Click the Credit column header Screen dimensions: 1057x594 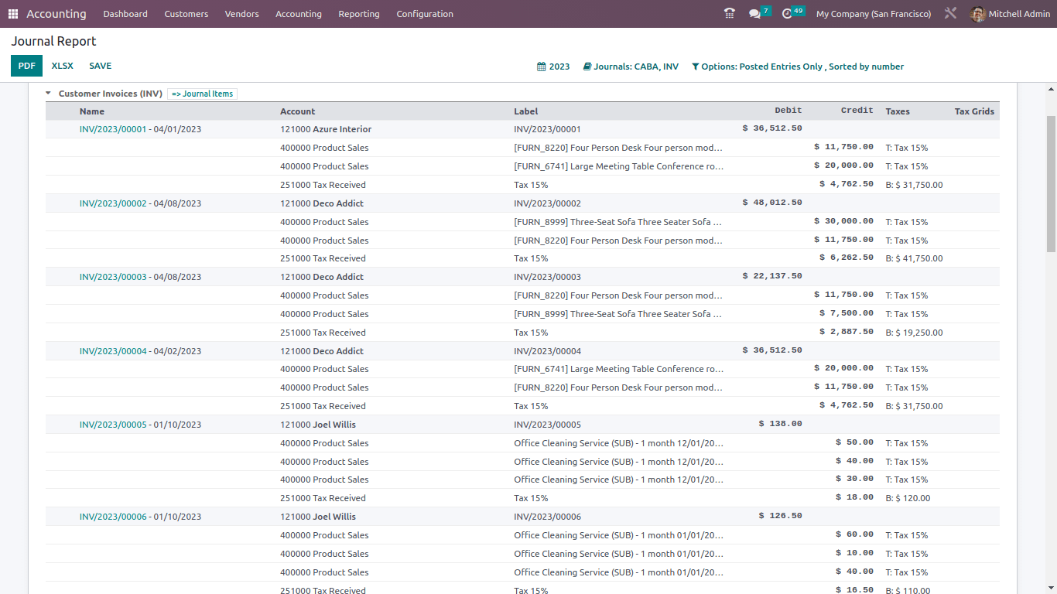(x=857, y=111)
